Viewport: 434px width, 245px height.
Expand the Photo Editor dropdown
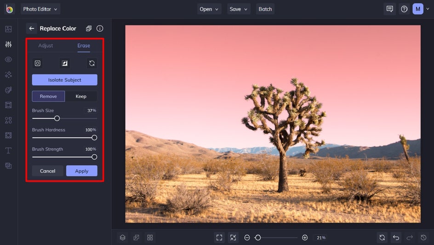coord(40,9)
